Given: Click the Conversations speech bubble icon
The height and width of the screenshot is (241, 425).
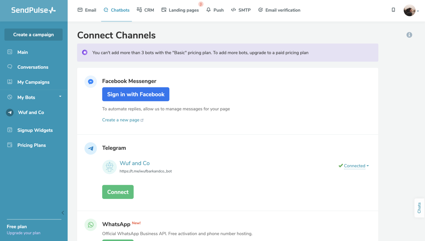Looking at the screenshot, I should pos(10,67).
